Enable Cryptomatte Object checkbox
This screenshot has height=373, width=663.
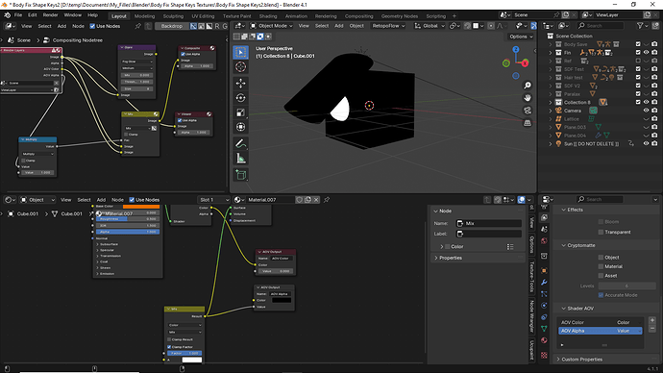[x=601, y=257]
